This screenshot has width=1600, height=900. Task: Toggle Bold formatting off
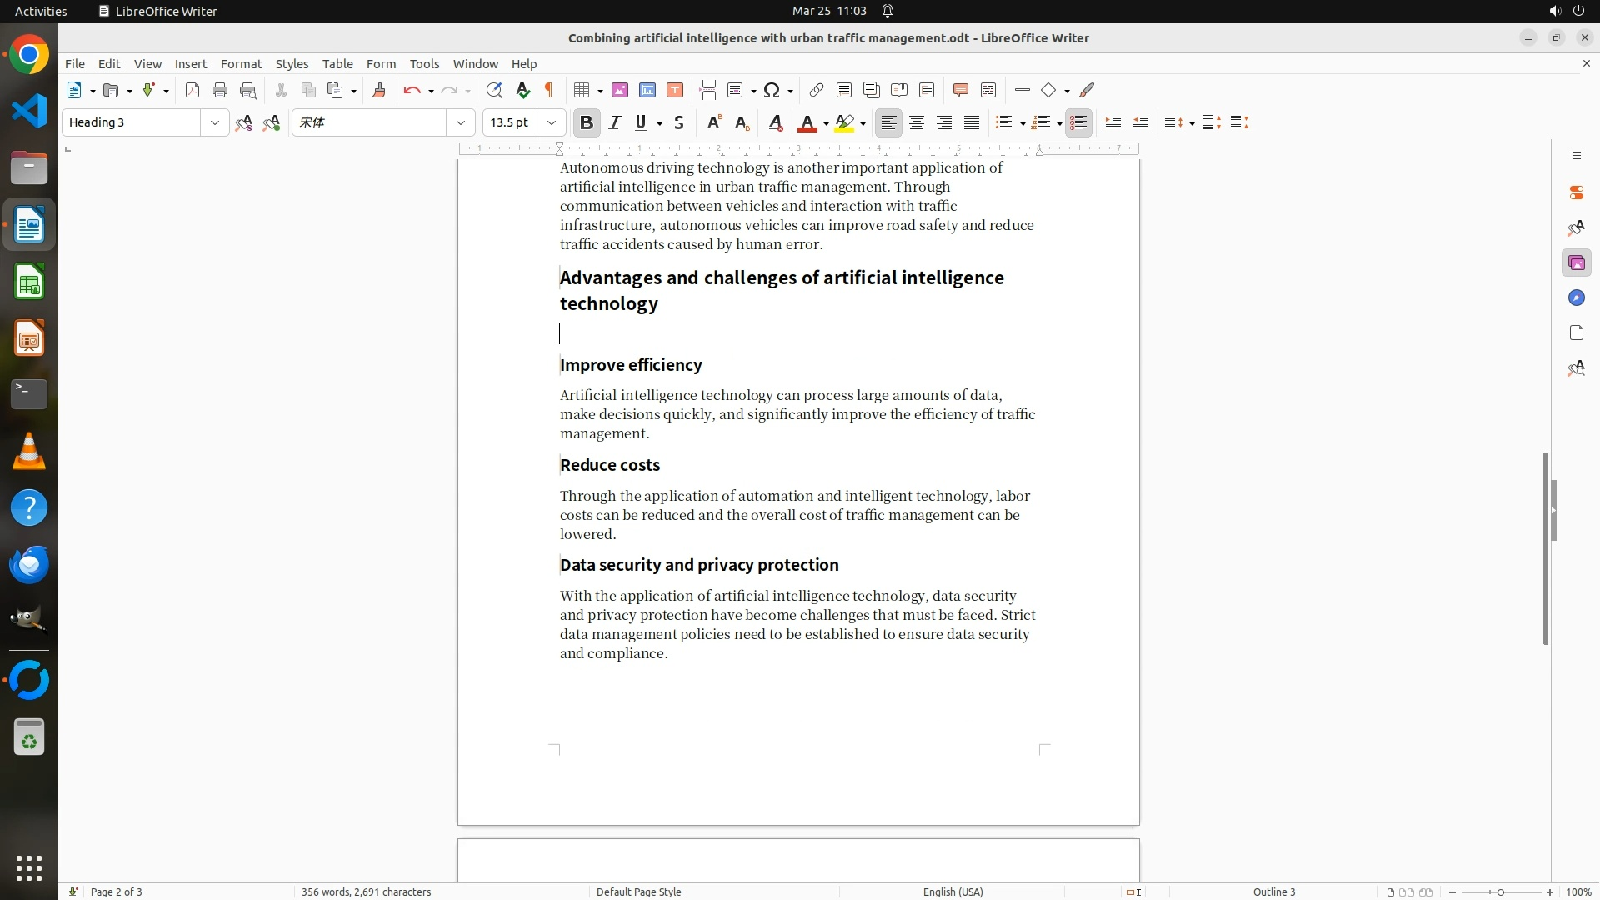587,123
